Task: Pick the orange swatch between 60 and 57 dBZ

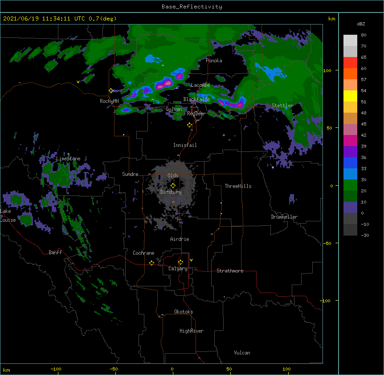Action: click(x=350, y=74)
